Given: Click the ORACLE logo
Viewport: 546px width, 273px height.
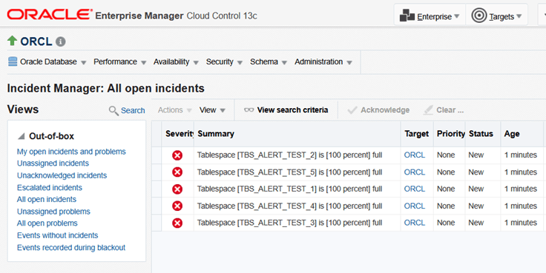Looking at the screenshot, I should point(50,15).
